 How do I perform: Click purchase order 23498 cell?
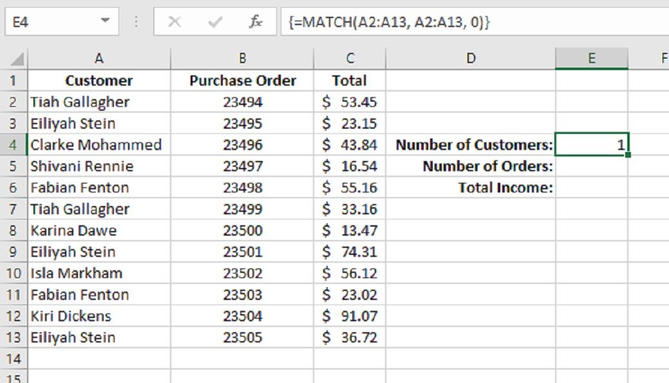pyautogui.click(x=242, y=188)
